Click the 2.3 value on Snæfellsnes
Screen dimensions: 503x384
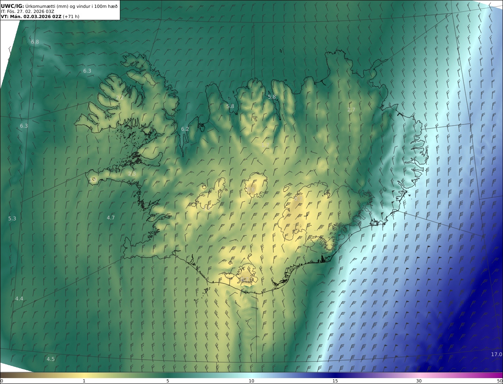pos(132,174)
